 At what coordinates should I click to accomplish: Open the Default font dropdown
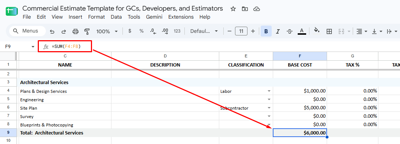(204, 31)
